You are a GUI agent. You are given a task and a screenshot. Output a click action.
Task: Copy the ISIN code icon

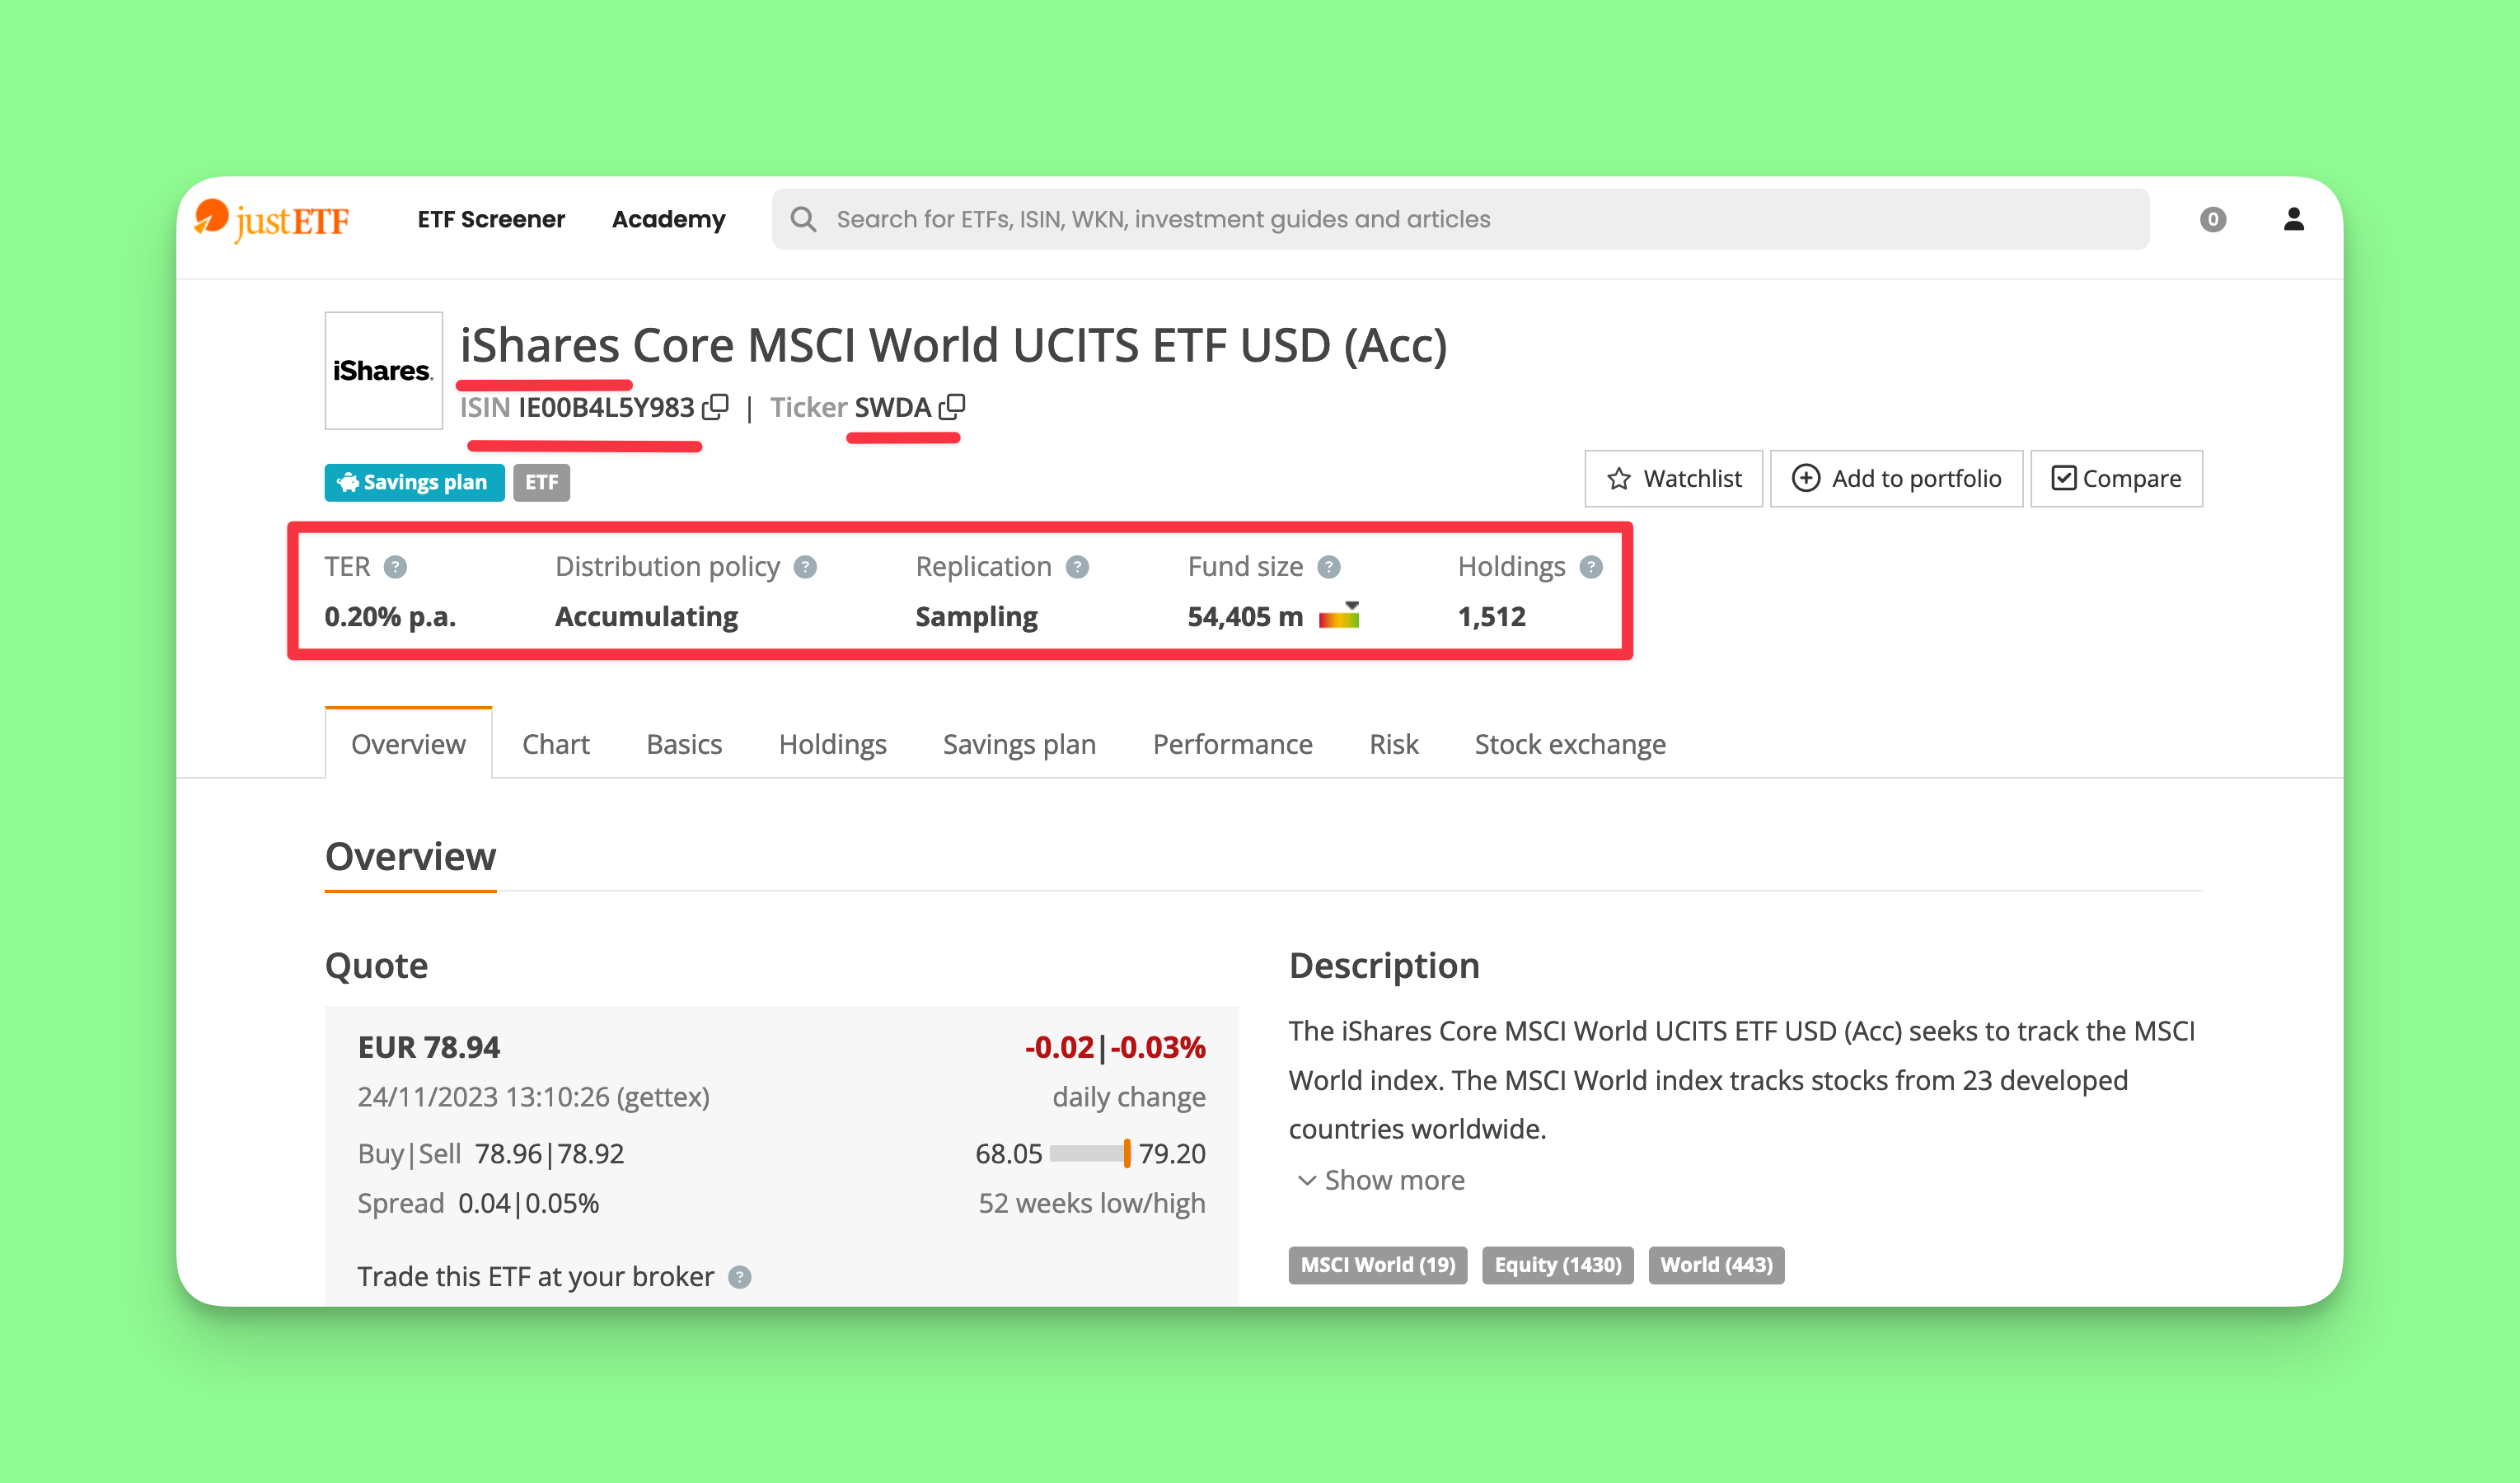pos(715,407)
